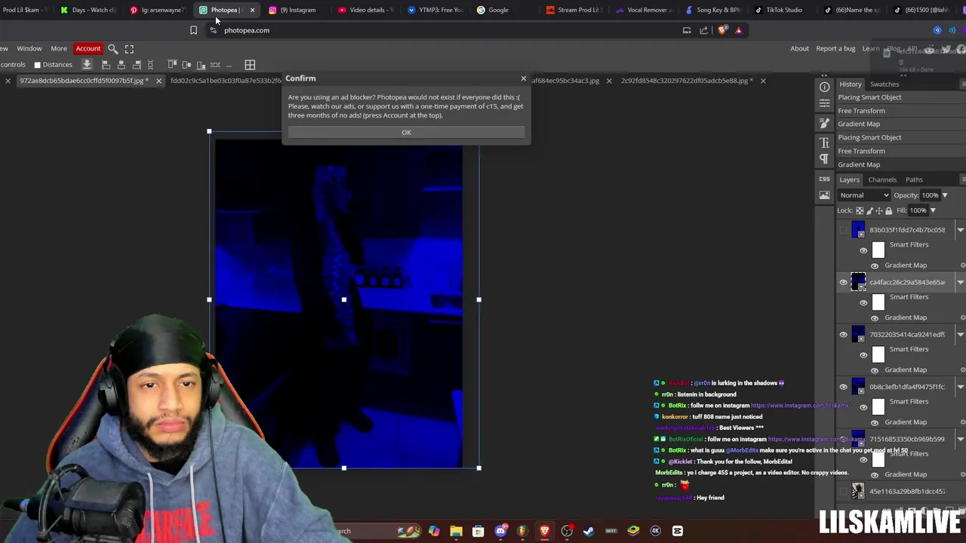Open the Fill slider dropdown arrow
The image size is (966, 543).
[933, 210]
